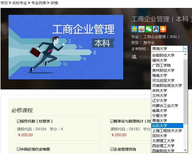Pick 内蒙古工业大学 from list
Viewport: 192px width, 154px height.
pyautogui.click(x=167, y=106)
